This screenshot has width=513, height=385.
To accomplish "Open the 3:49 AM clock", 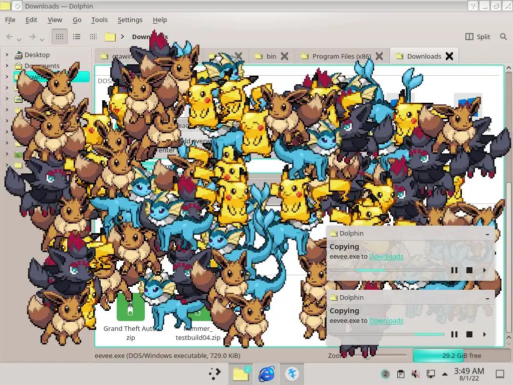I will 469,374.
